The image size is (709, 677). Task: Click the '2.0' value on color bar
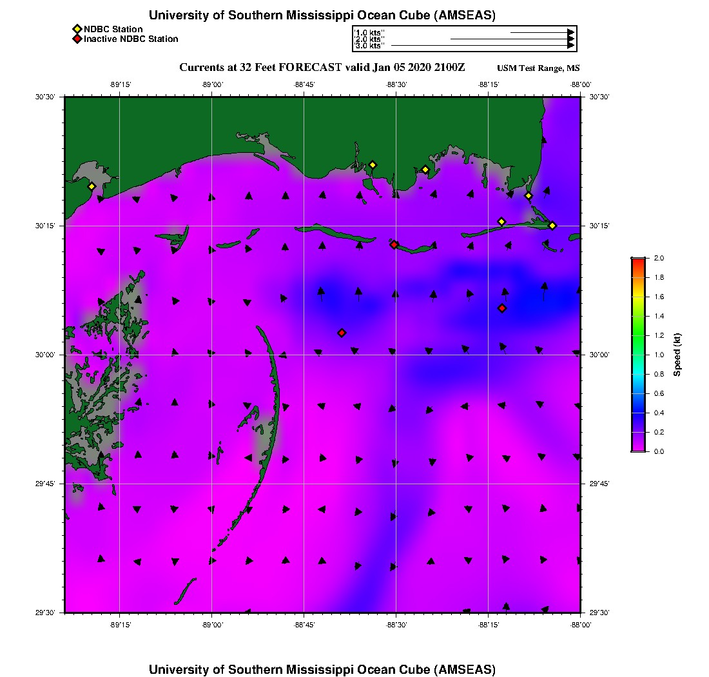coord(659,259)
